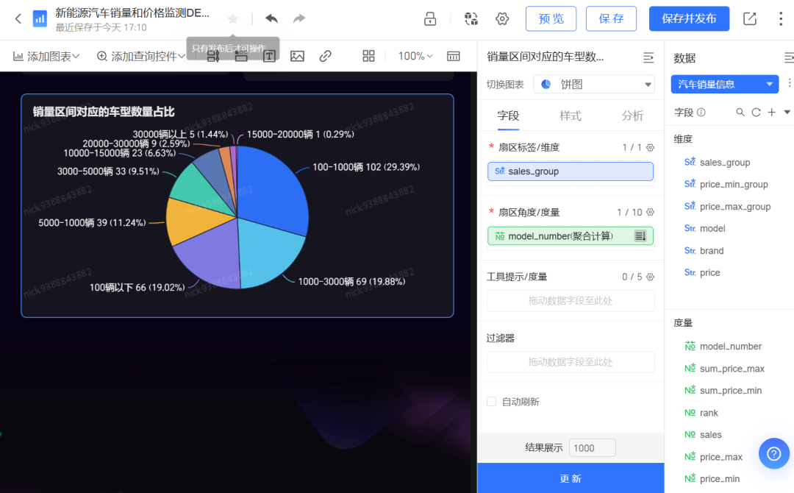Image resolution: width=794 pixels, height=493 pixels.
Task: Click the 结果展示 input field
Action: click(593, 448)
